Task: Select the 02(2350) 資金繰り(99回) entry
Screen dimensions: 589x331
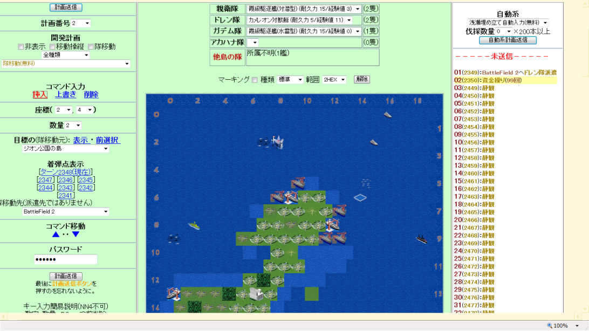Action: tap(505, 80)
